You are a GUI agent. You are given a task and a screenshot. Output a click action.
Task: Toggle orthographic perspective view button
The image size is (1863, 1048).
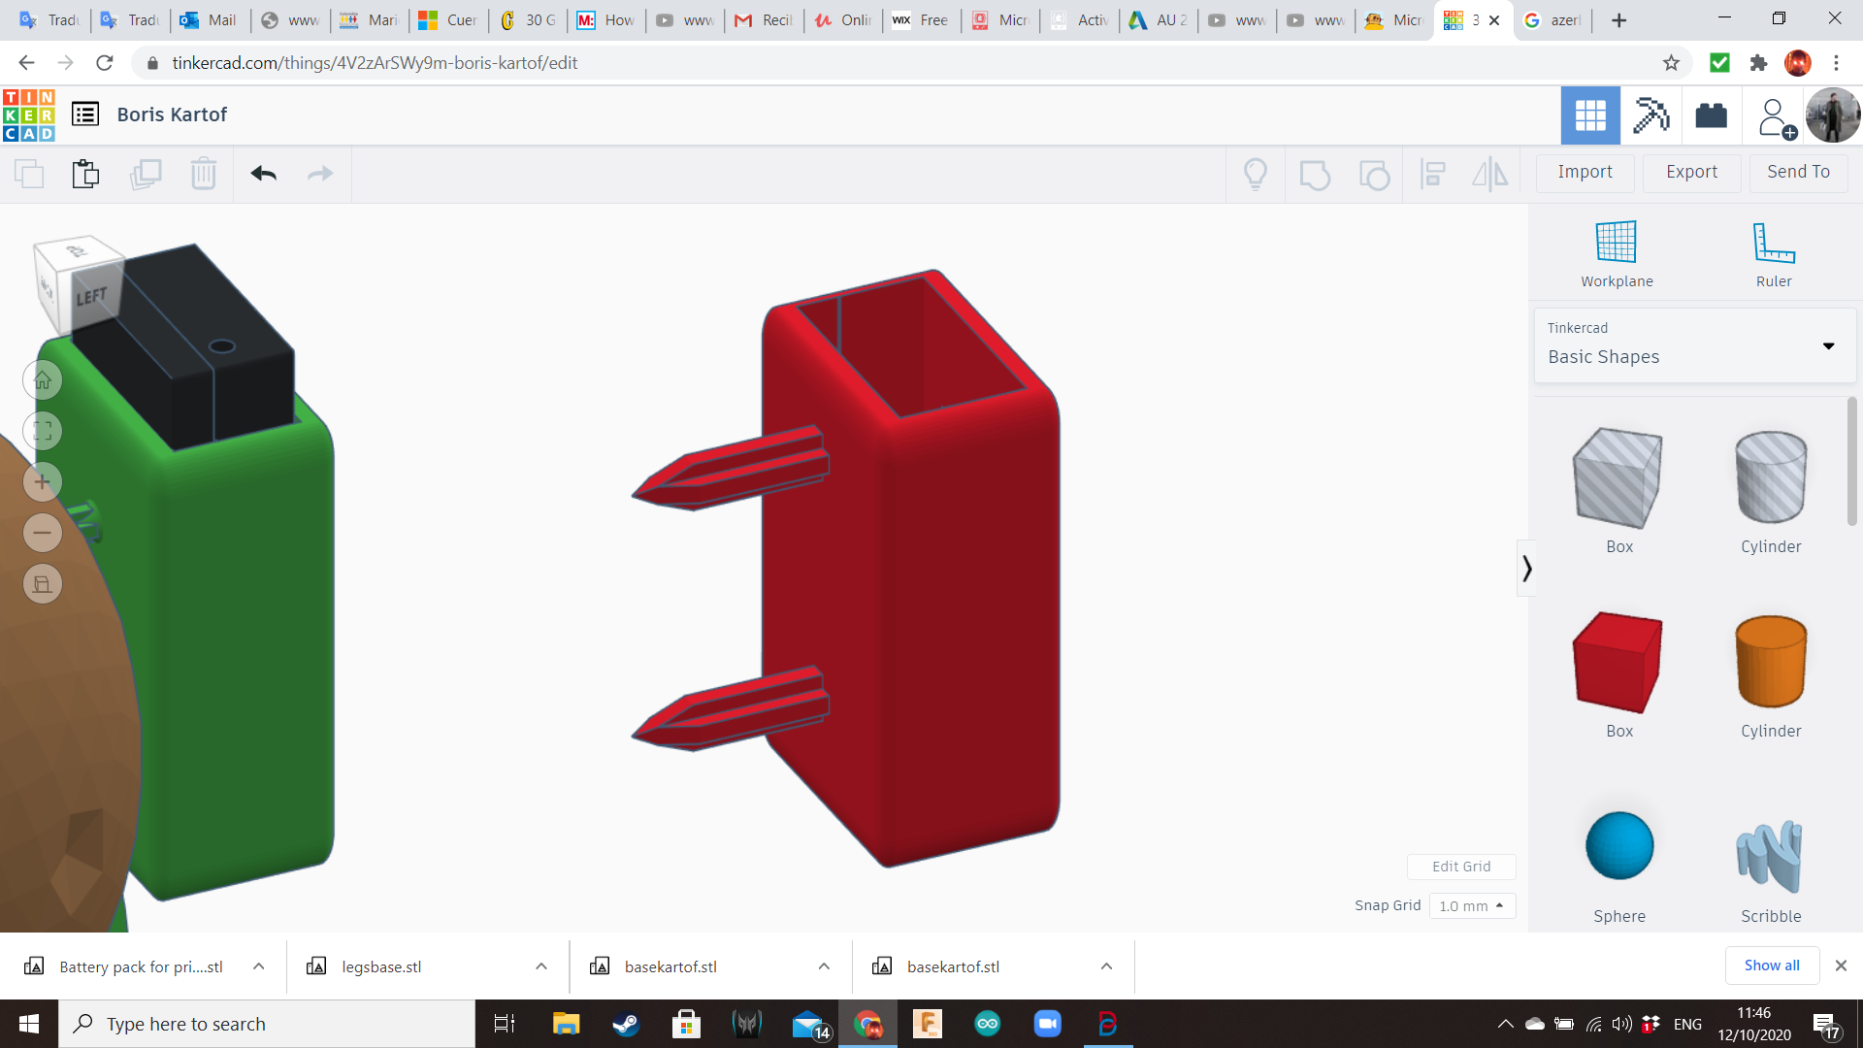point(43,584)
